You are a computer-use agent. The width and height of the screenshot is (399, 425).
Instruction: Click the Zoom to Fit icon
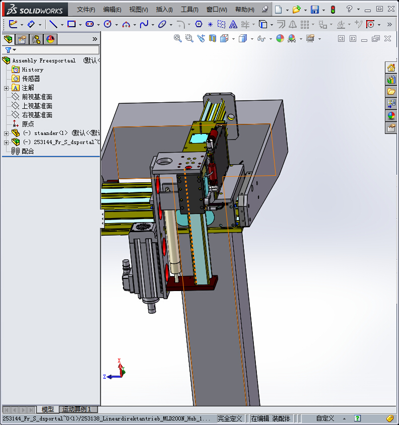point(177,38)
